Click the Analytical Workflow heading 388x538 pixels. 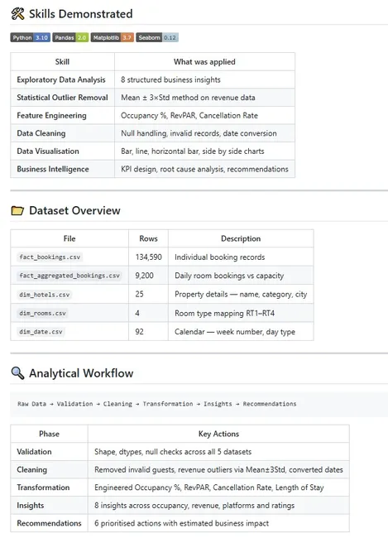pyautogui.click(x=81, y=373)
